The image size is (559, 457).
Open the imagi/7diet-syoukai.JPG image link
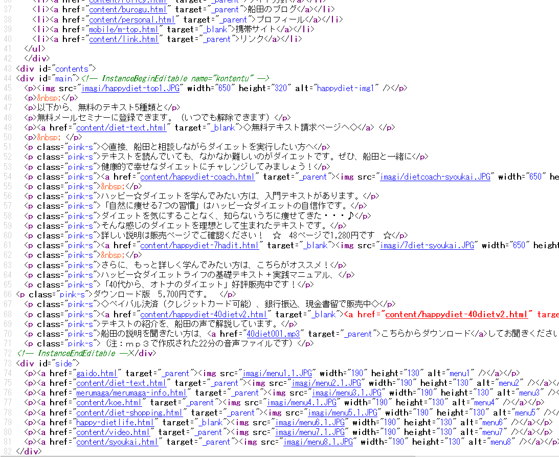427,246
